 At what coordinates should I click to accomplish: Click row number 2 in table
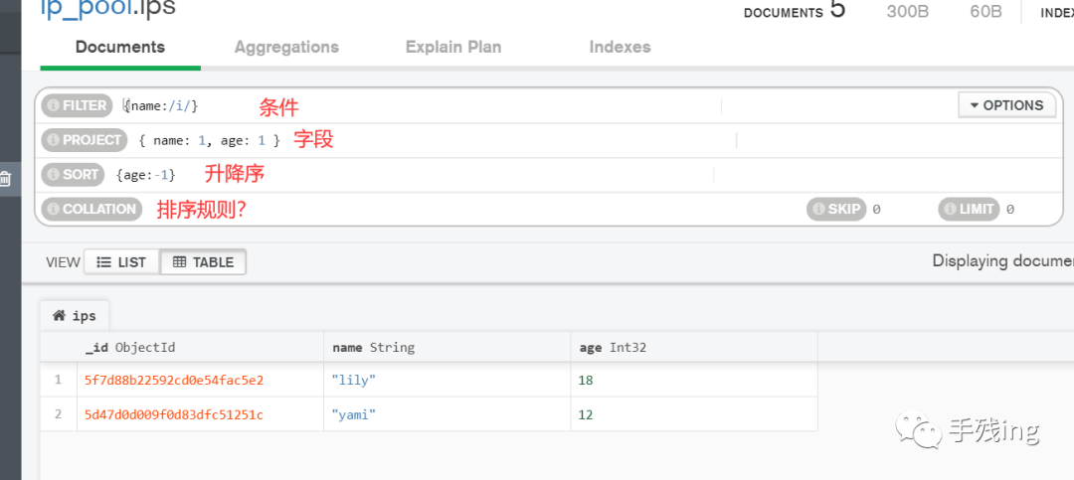tap(59, 413)
